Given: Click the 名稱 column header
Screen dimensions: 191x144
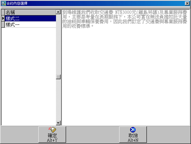Looking at the screenshot, I should [x=30, y=12].
